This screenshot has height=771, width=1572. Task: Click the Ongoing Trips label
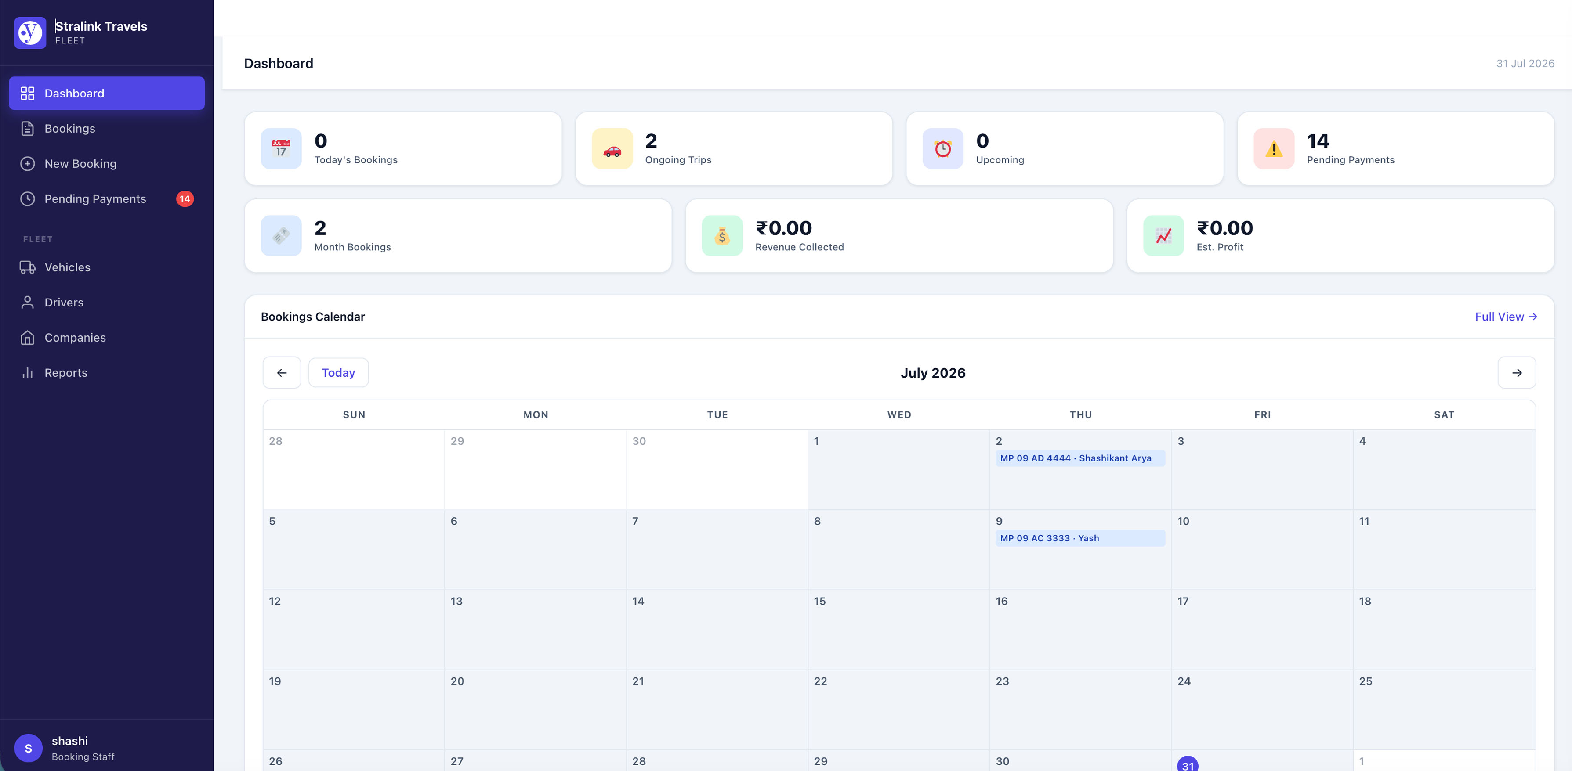tap(678, 160)
